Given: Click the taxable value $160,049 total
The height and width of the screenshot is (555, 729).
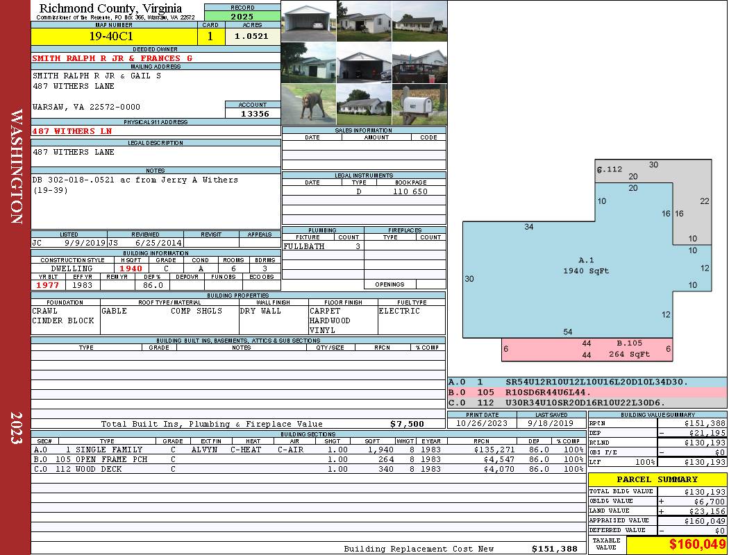Looking at the screenshot, I should point(676,545).
